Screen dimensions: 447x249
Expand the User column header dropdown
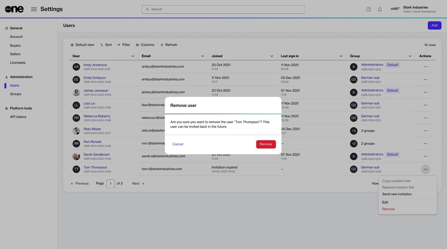[133, 56]
